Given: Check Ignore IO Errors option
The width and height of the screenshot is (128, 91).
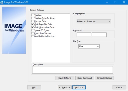Looking at the screenshot, I should tap(33, 30).
